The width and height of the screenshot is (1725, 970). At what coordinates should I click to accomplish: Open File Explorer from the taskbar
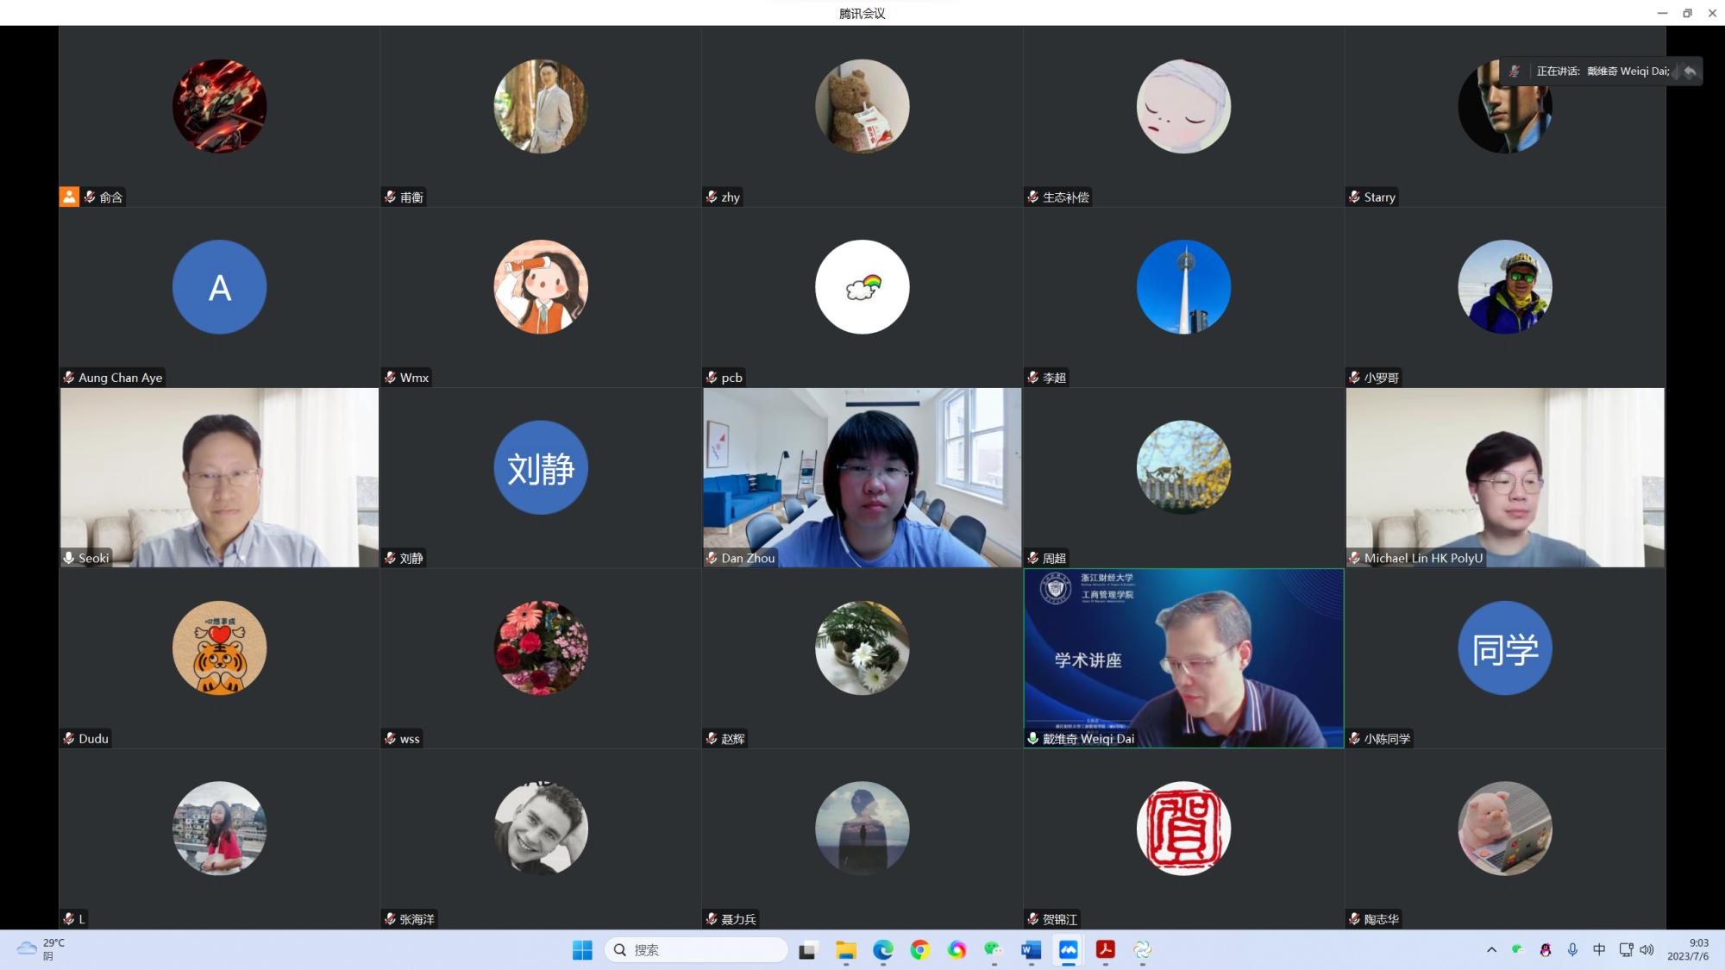point(845,949)
